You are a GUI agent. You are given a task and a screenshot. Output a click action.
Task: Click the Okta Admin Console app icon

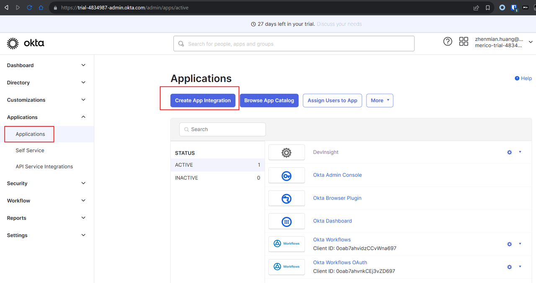tap(286, 175)
